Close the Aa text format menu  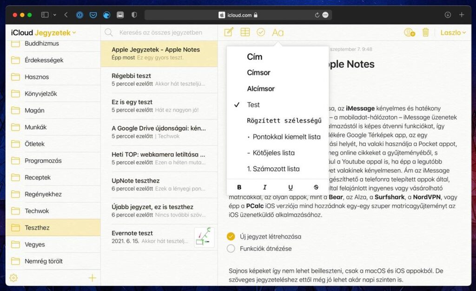278,32
